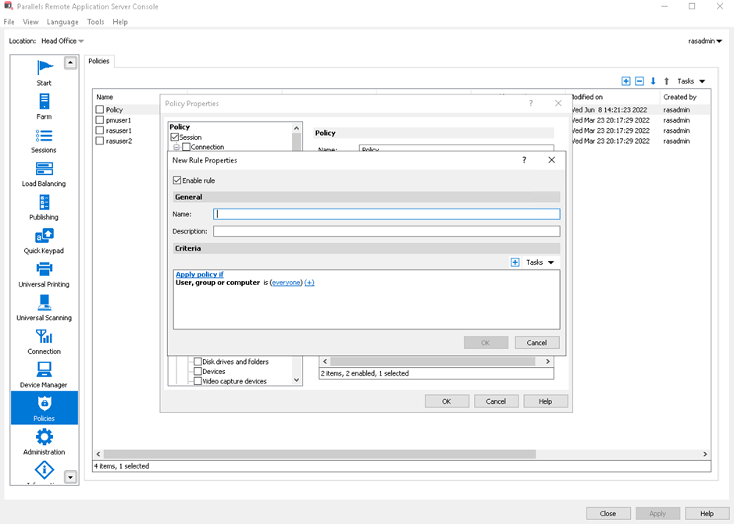Open Quick Keypad category

[44, 241]
